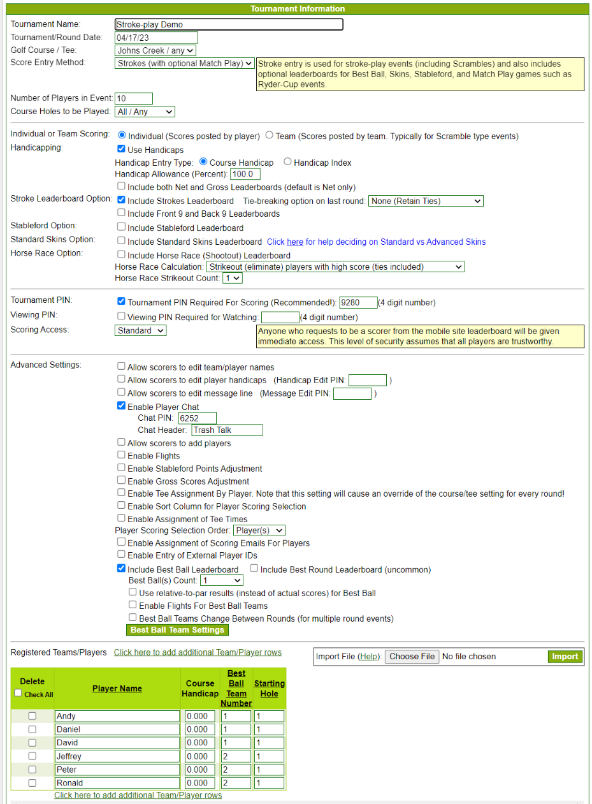
Task: Enable Sort Column for Player Scoring Selection
Action: 121,506
